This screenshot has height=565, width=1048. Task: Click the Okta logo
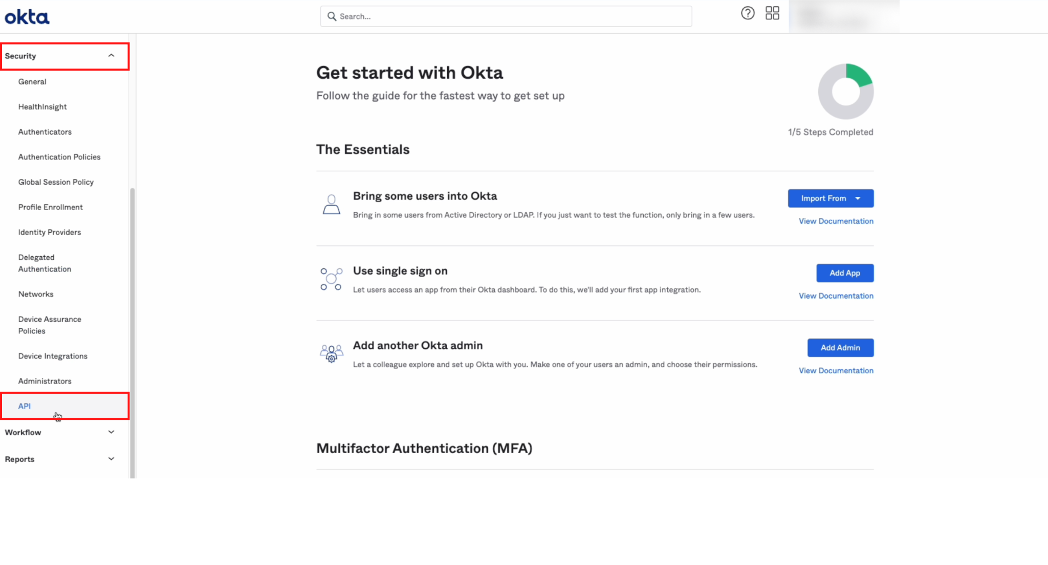click(x=27, y=17)
